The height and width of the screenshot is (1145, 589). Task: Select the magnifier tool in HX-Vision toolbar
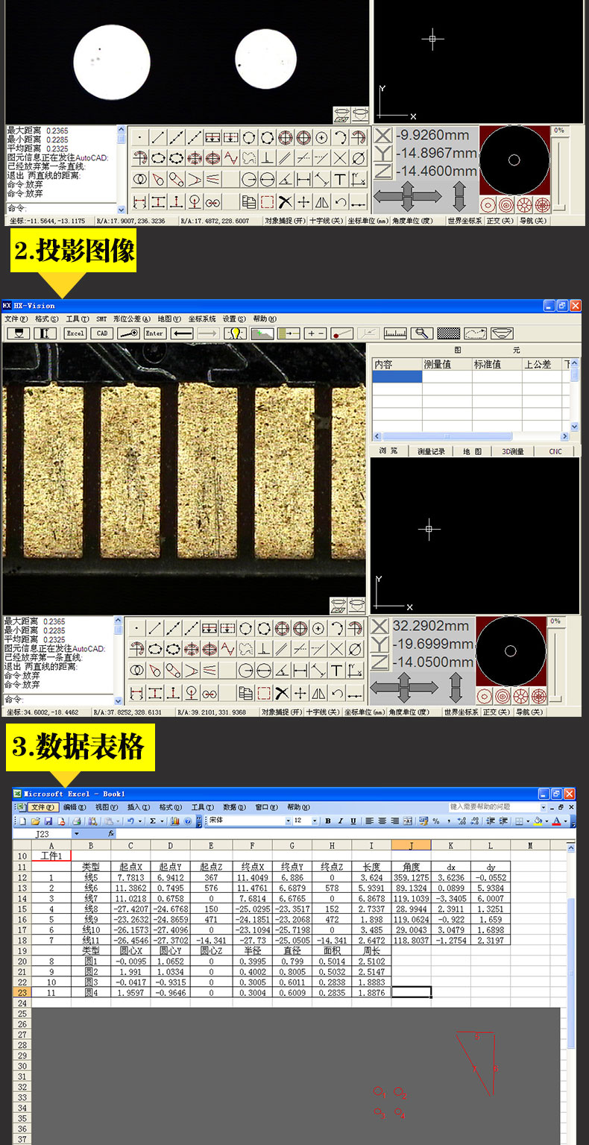point(423,333)
